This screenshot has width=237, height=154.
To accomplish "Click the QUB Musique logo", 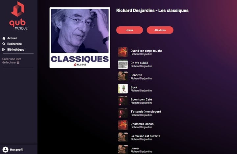I will point(18,15).
